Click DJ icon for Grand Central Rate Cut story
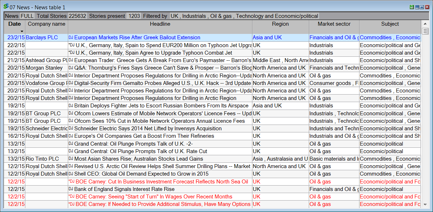The width and height of the screenshot is (433, 212). coord(71,151)
